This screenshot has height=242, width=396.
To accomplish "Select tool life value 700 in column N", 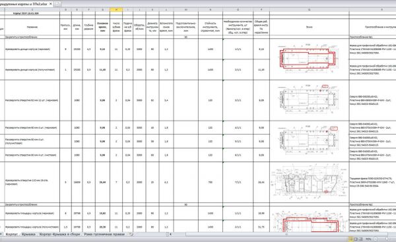I will tap(211, 182).
